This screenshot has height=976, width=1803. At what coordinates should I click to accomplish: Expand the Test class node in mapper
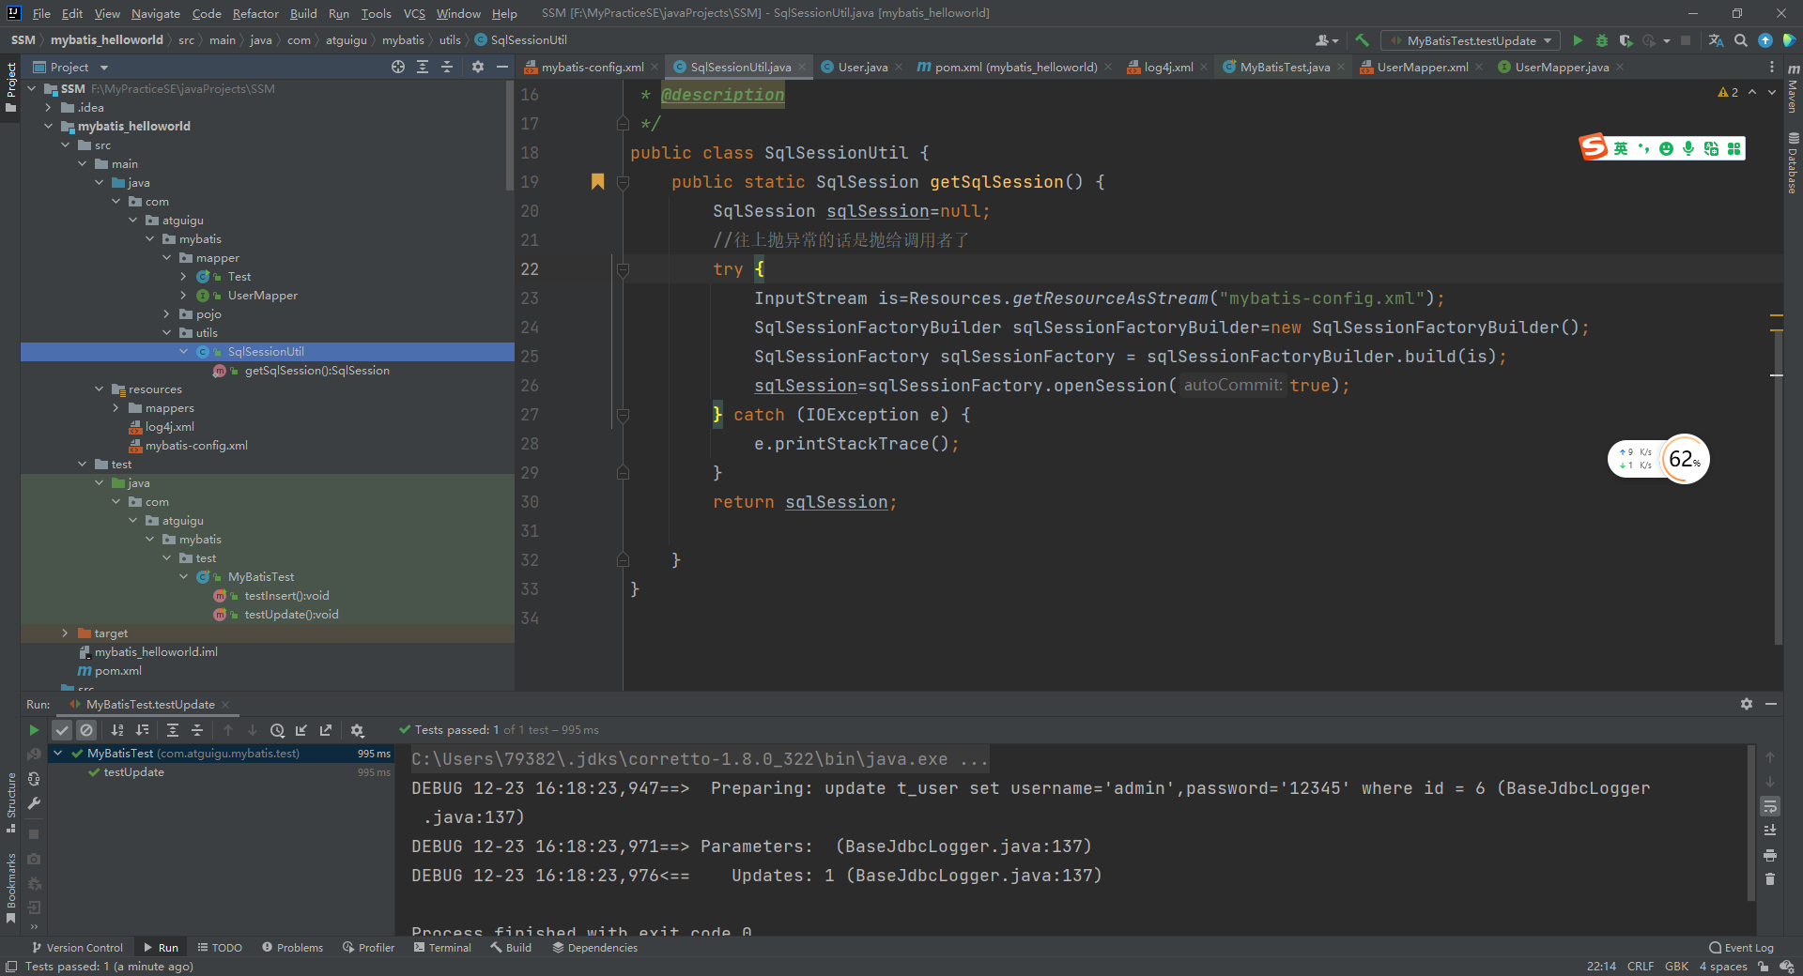[x=184, y=276]
